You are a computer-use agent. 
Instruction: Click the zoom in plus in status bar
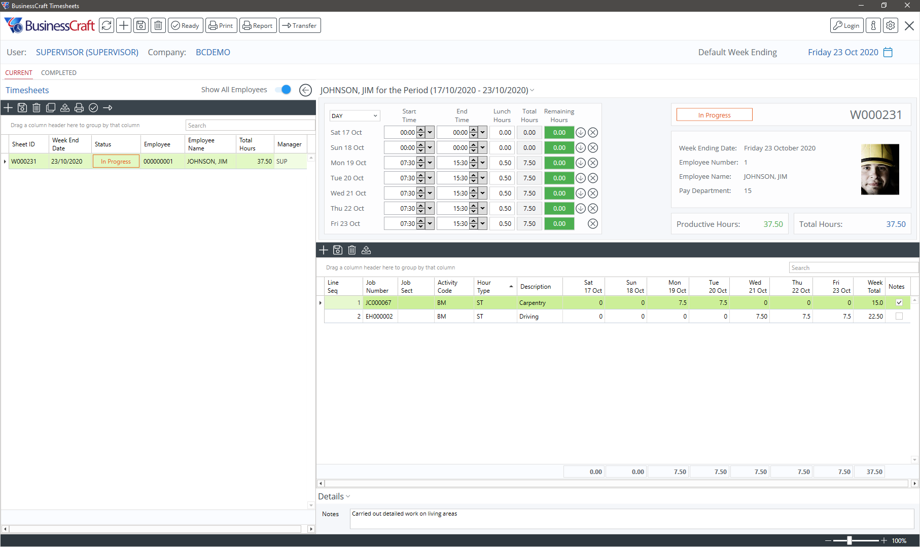click(x=884, y=540)
